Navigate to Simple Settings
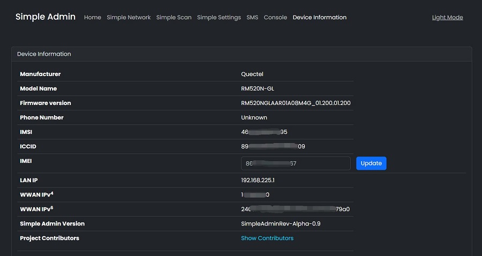The height and width of the screenshot is (256, 482). [219, 18]
